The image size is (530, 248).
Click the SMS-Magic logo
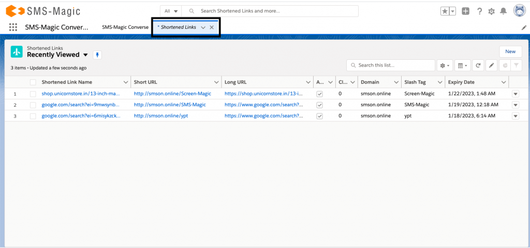coord(43,11)
